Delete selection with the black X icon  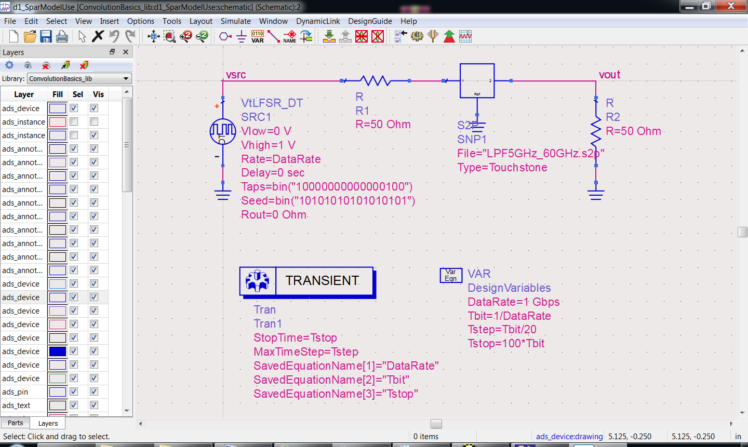coord(98,36)
